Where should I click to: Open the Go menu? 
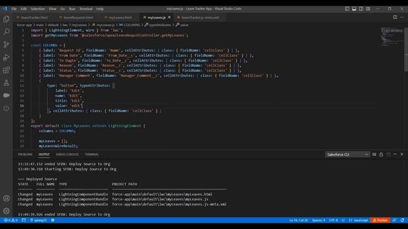click(62, 8)
